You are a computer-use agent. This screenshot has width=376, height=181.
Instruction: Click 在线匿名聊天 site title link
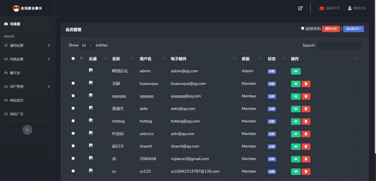tap(32, 8)
